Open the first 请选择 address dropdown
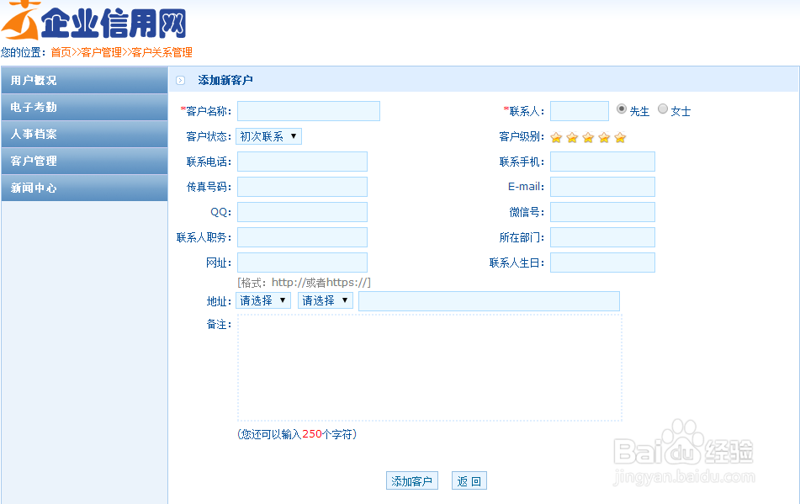Viewport: 800px width, 504px height. 262,300
